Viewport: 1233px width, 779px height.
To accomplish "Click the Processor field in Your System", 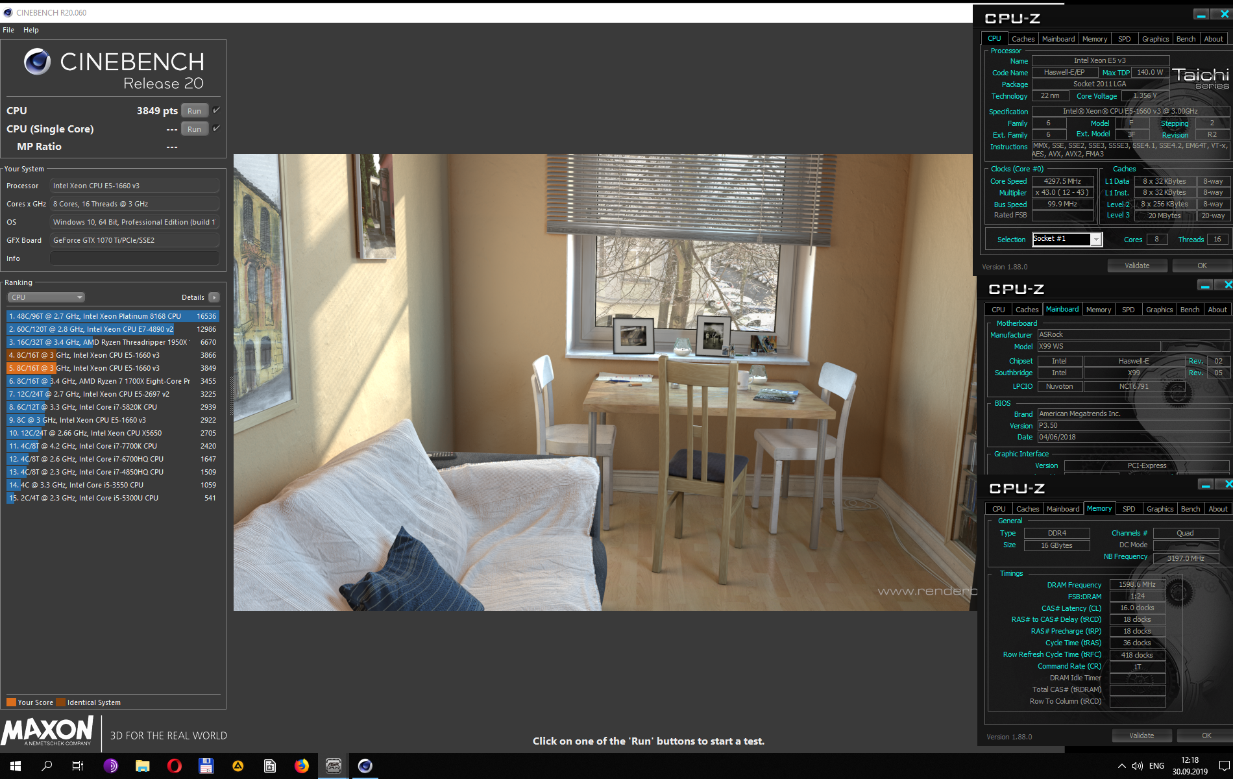I will pyautogui.click(x=134, y=186).
